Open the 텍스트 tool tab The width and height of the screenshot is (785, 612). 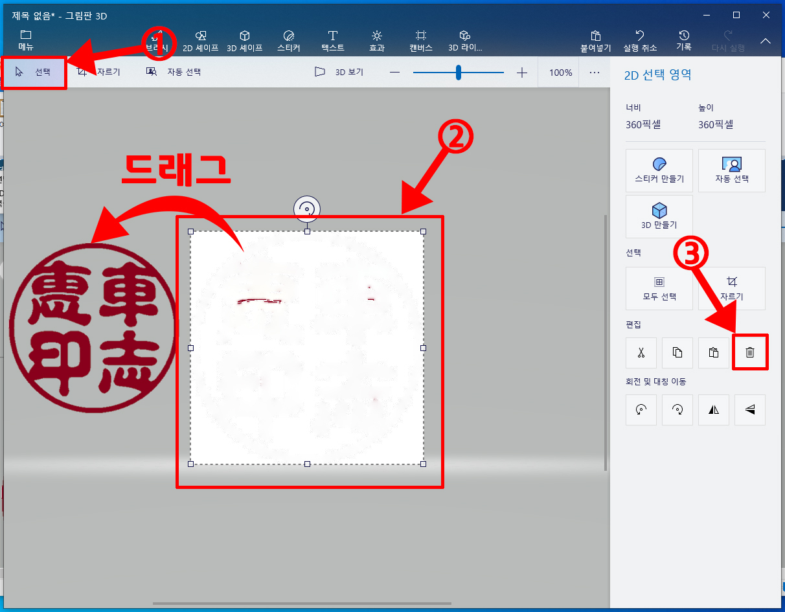[333, 40]
